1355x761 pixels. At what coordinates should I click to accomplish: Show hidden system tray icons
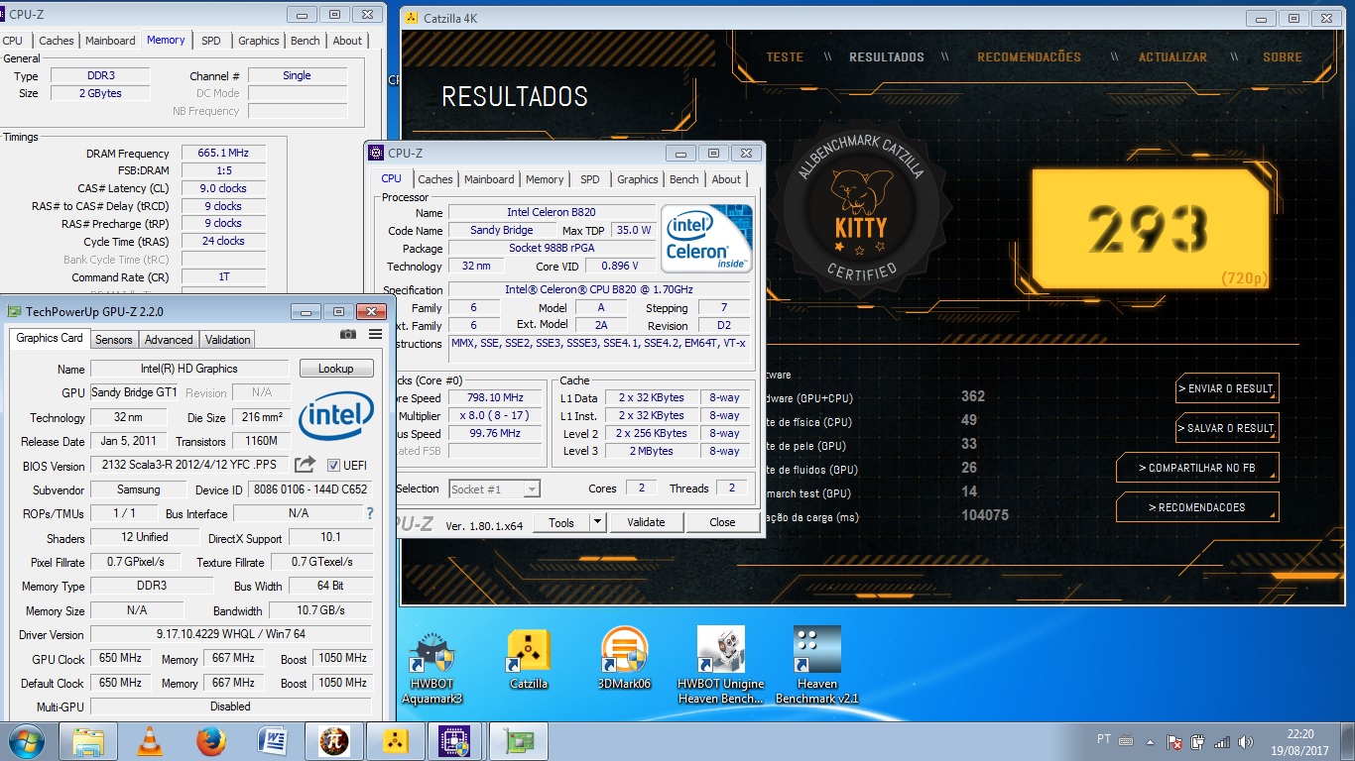pos(1151,741)
